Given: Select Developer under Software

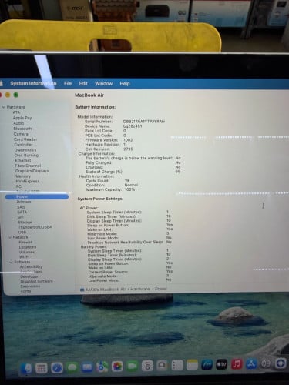Looking at the screenshot, I should [29, 276].
